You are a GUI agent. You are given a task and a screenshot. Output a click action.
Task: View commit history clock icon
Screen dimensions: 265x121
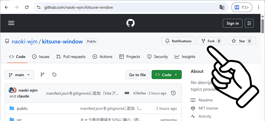point(173,93)
